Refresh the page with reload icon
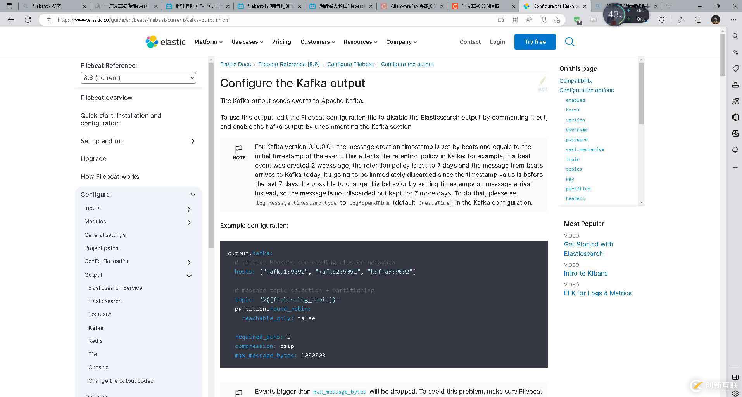The width and height of the screenshot is (742, 397). pos(28,20)
